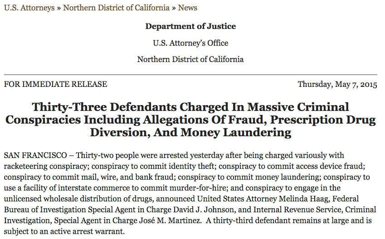Click the separator arrow after U.S. Attorneys

[x=59, y=8]
